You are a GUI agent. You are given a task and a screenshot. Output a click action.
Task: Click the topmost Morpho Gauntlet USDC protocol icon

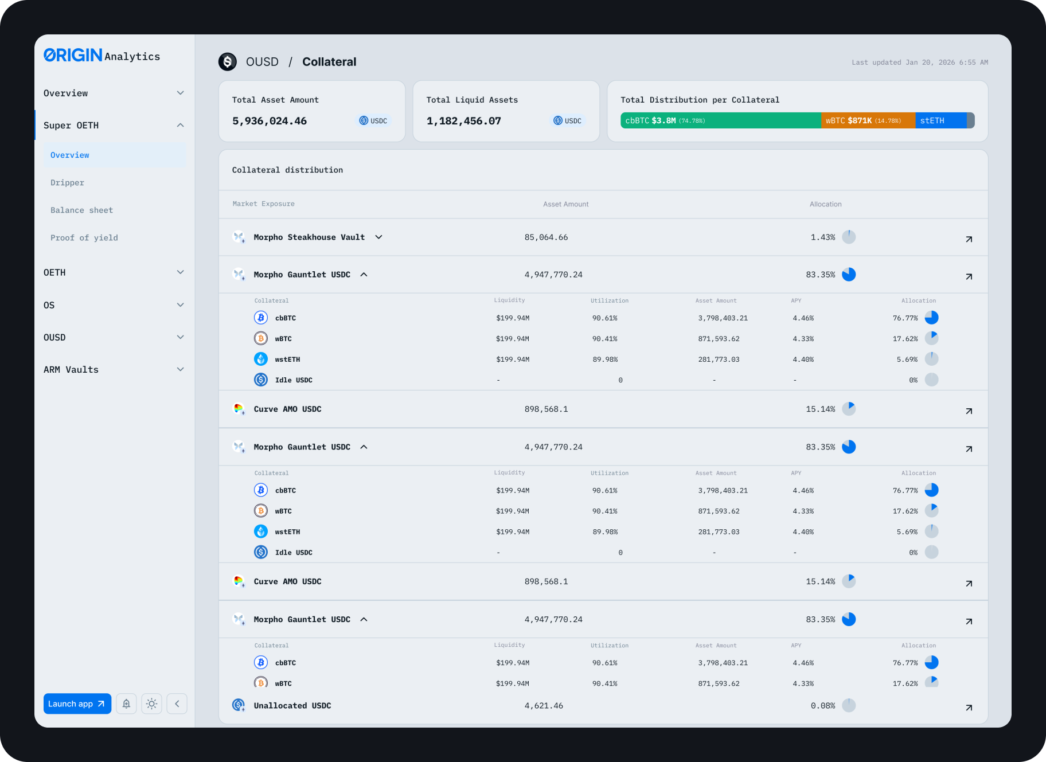pyautogui.click(x=239, y=274)
